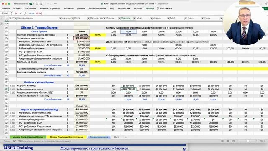Switch to Page Layout view icon
The height and width of the screenshot is (151, 268).
228,141
